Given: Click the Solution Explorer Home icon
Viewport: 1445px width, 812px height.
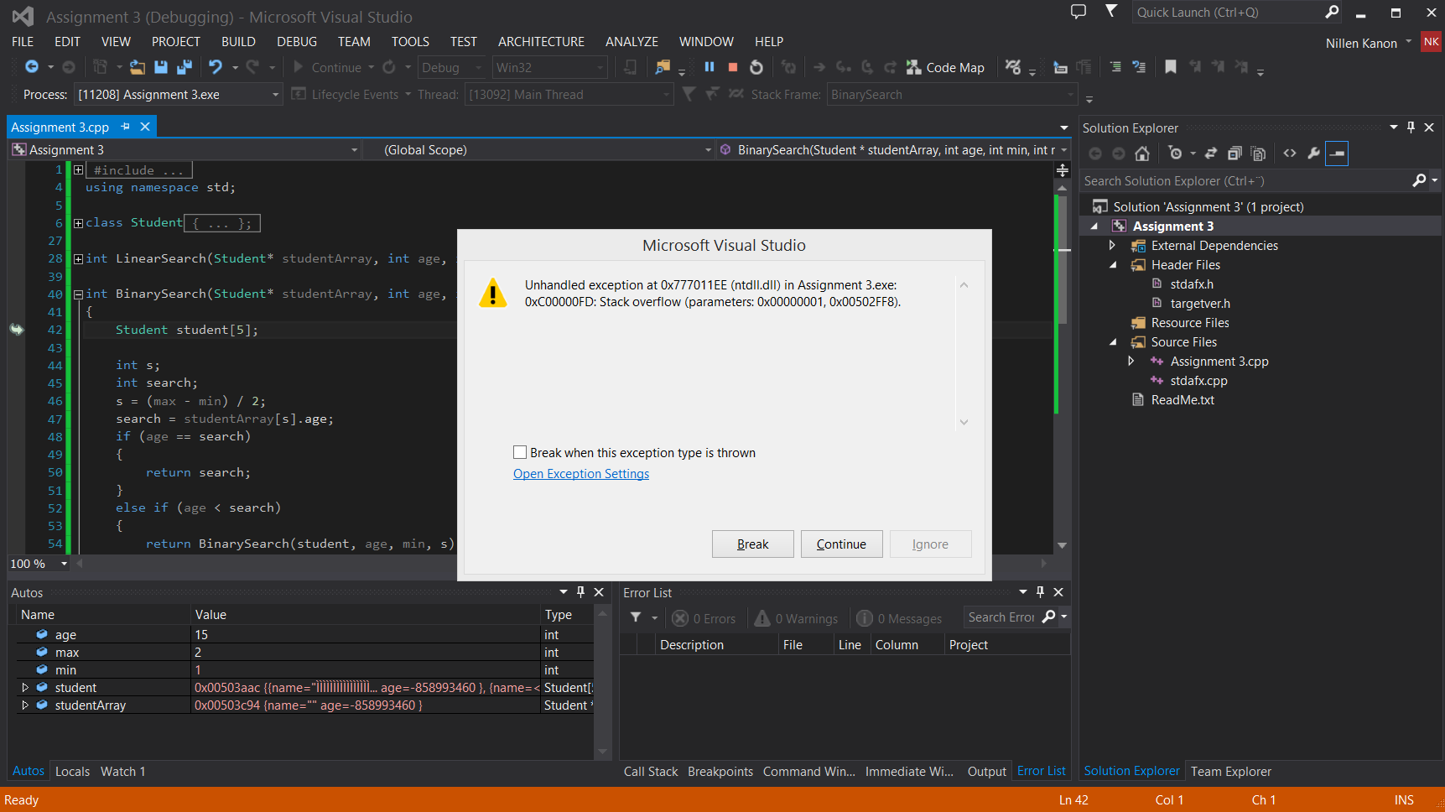Looking at the screenshot, I should 1142,154.
